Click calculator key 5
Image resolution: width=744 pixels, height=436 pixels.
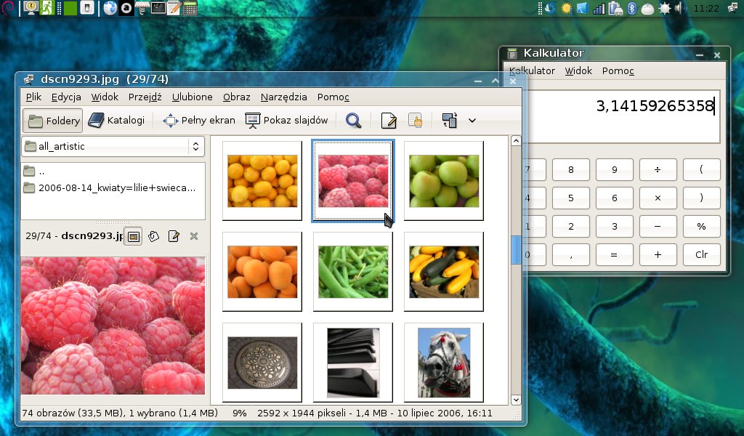[x=571, y=198]
